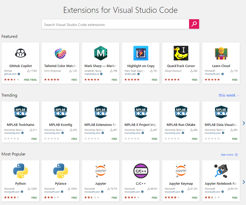Open the 'this week' trending period dropdown

(x=229, y=95)
